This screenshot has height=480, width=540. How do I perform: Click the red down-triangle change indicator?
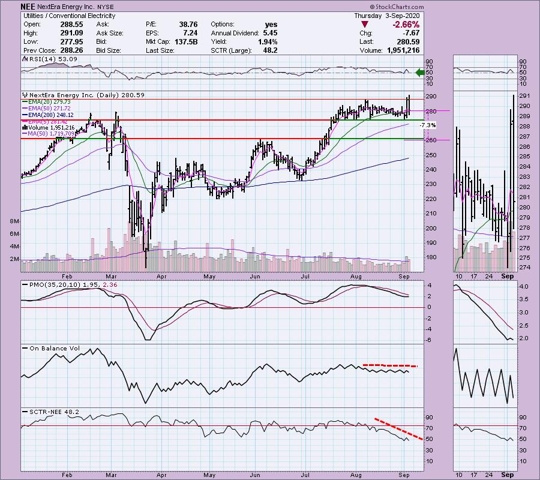(x=364, y=25)
